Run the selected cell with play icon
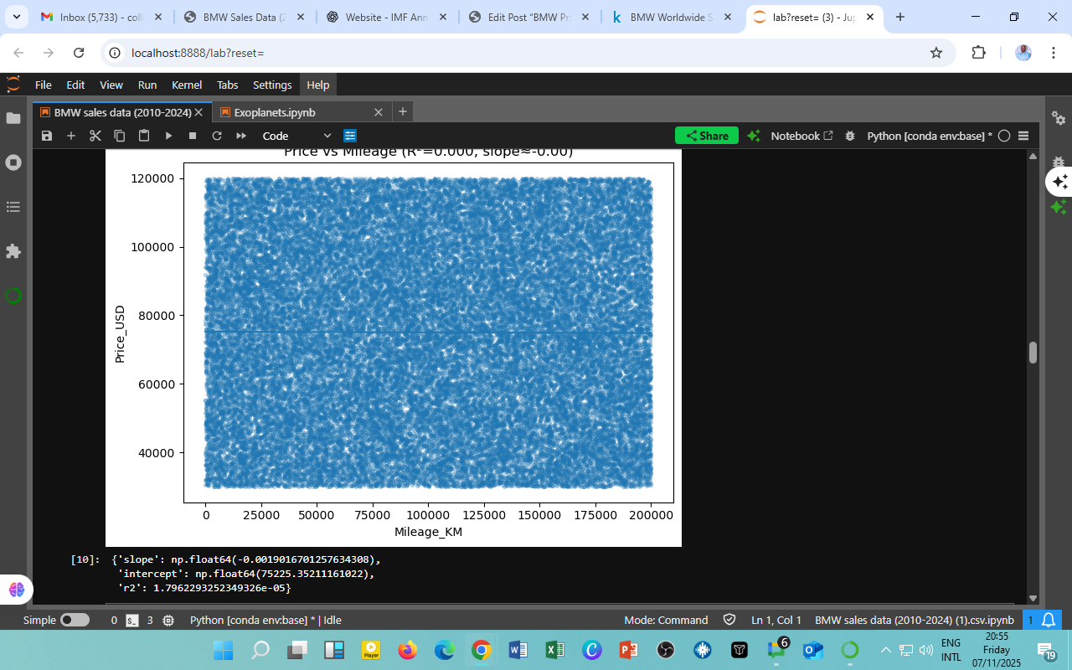The width and height of the screenshot is (1072, 670). [x=168, y=136]
